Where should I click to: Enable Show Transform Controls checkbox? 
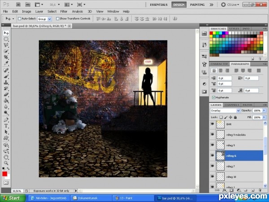[58, 18]
